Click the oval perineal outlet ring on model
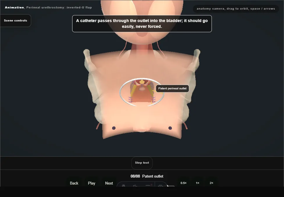284x197 pixels. (142, 92)
